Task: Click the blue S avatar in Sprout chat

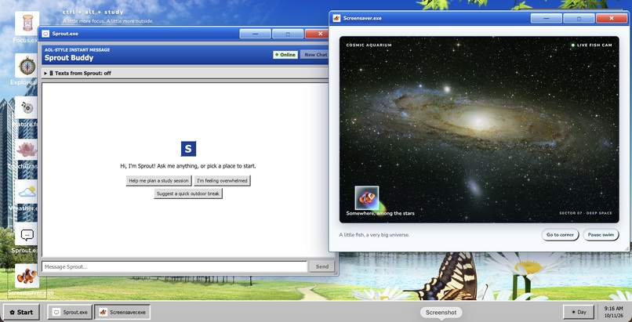Action: 188,149
